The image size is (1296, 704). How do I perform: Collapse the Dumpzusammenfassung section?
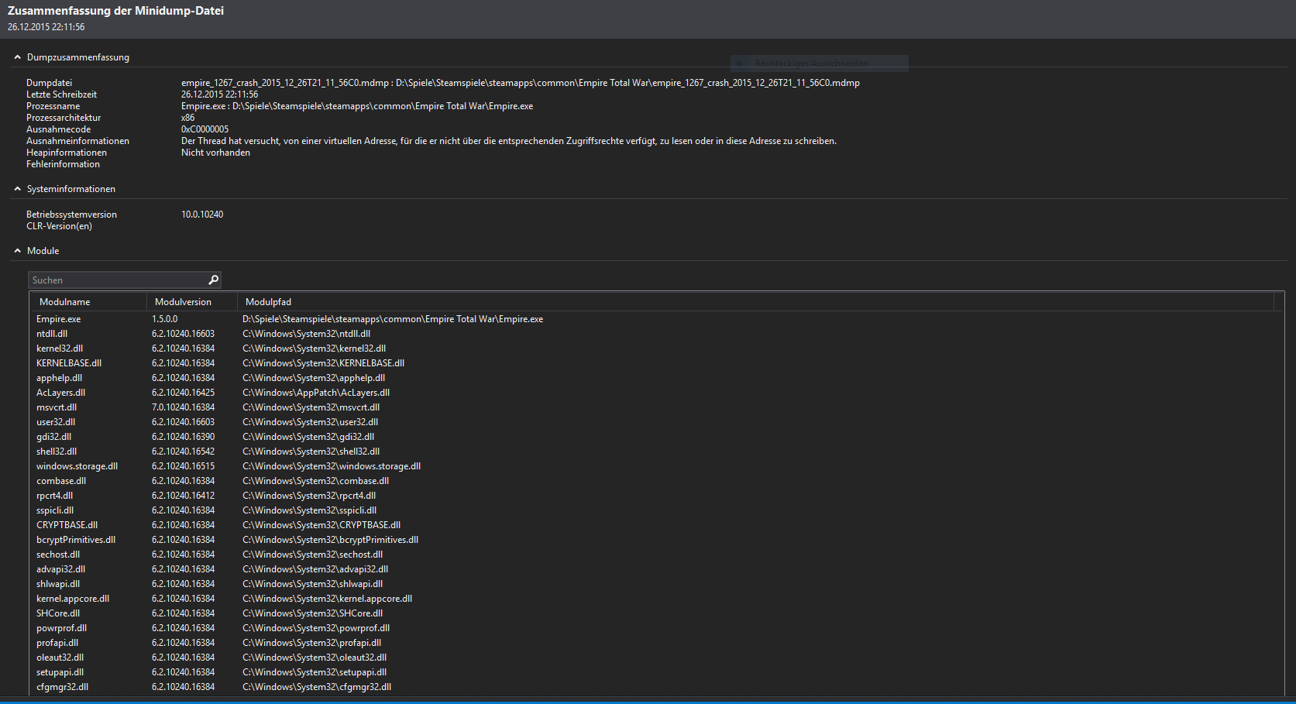pyautogui.click(x=17, y=57)
